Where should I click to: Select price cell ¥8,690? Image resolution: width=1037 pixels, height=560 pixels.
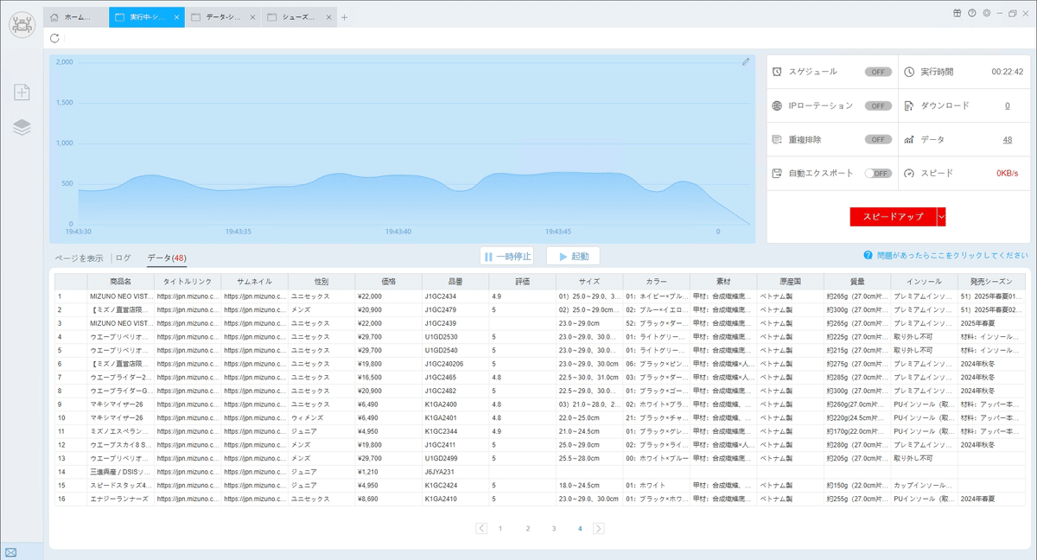(388, 499)
